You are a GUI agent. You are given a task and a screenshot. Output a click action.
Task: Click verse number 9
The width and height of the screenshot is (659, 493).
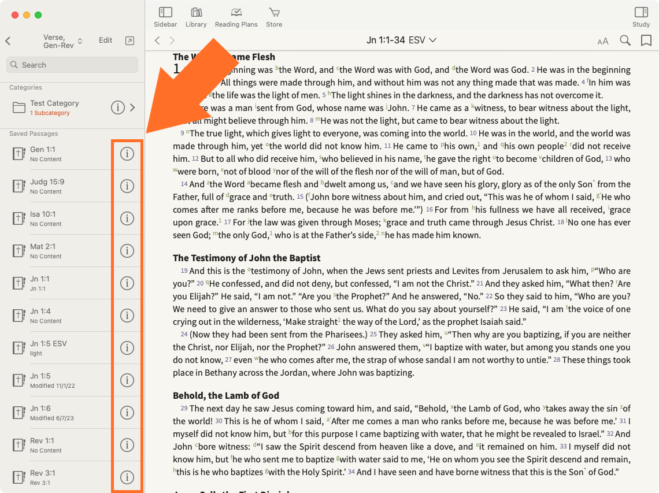click(x=183, y=134)
